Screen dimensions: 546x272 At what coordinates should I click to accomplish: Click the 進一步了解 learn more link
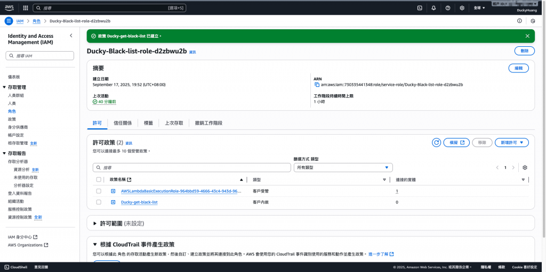pos(381,254)
